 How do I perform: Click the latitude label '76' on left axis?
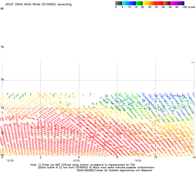[x=2, y=79]
